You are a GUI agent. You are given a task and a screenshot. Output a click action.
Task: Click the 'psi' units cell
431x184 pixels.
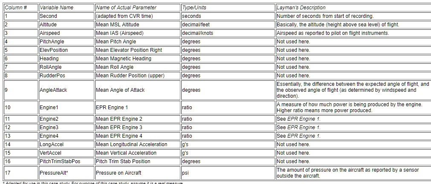(x=228, y=173)
